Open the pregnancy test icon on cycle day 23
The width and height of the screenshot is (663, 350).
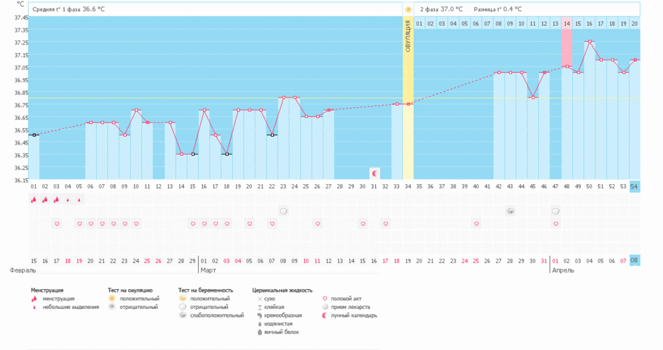(x=284, y=211)
